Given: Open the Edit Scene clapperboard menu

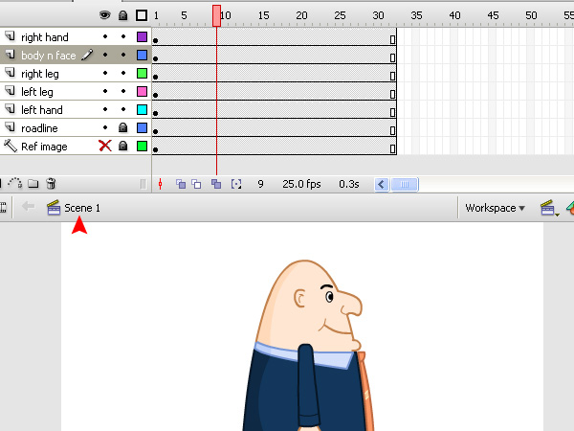Looking at the screenshot, I should (549, 208).
